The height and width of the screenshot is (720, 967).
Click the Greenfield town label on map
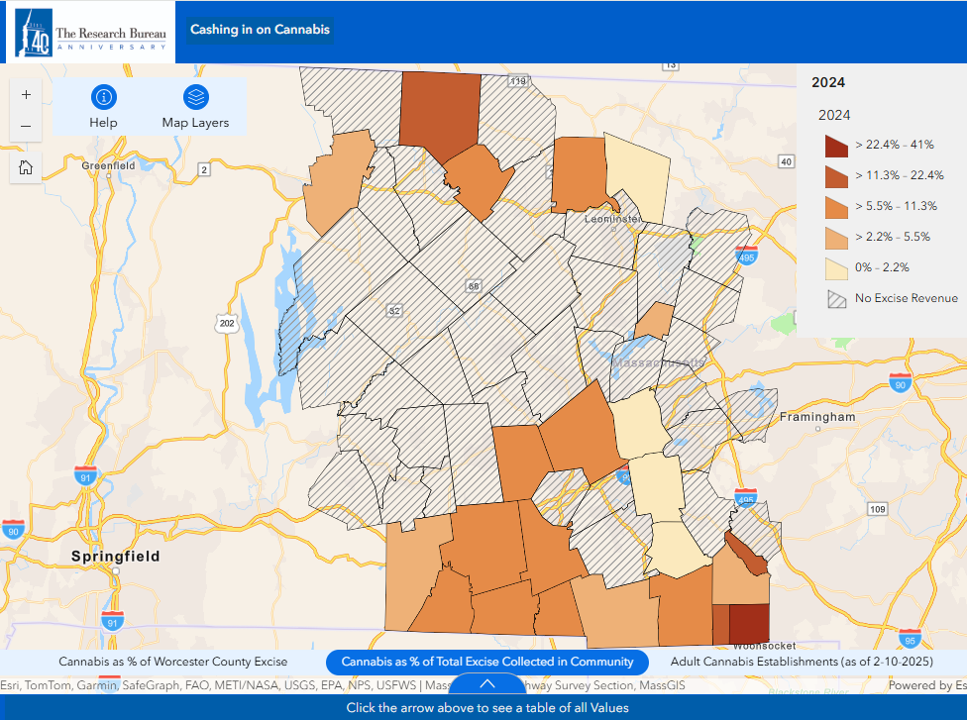(x=108, y=165)
